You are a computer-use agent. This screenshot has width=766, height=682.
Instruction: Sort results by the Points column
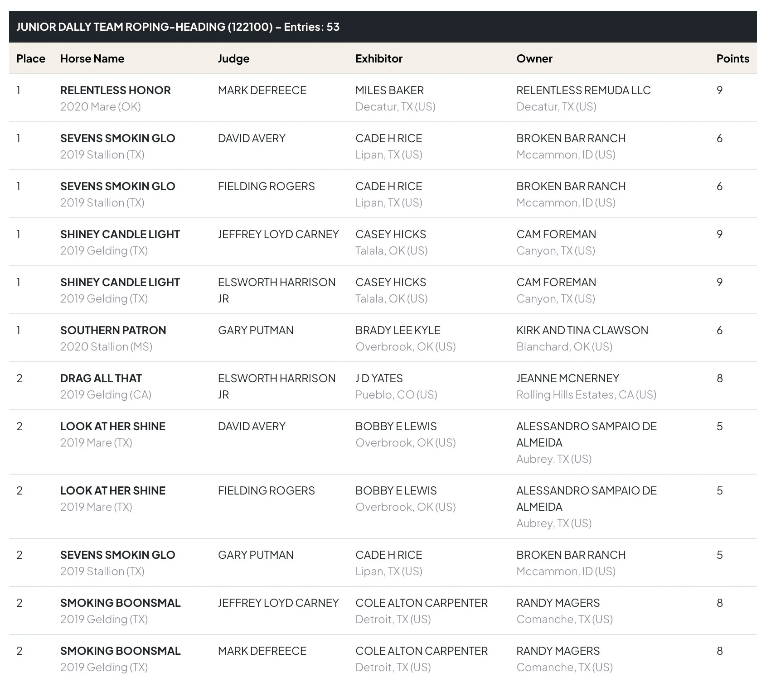point(732,58)
